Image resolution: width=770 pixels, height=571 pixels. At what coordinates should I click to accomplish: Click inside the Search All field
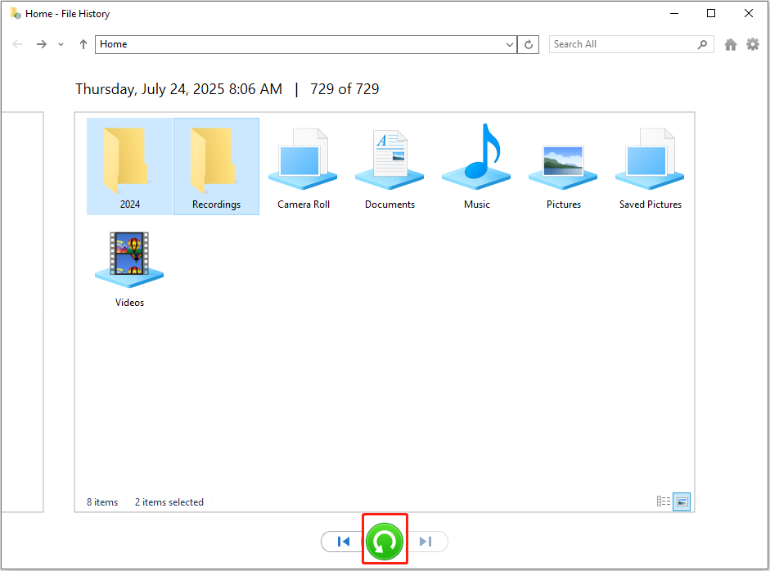pos(622,44)
